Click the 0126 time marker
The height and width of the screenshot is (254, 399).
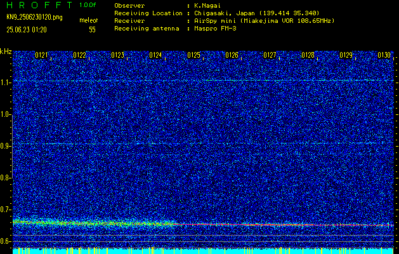[232, 55]
